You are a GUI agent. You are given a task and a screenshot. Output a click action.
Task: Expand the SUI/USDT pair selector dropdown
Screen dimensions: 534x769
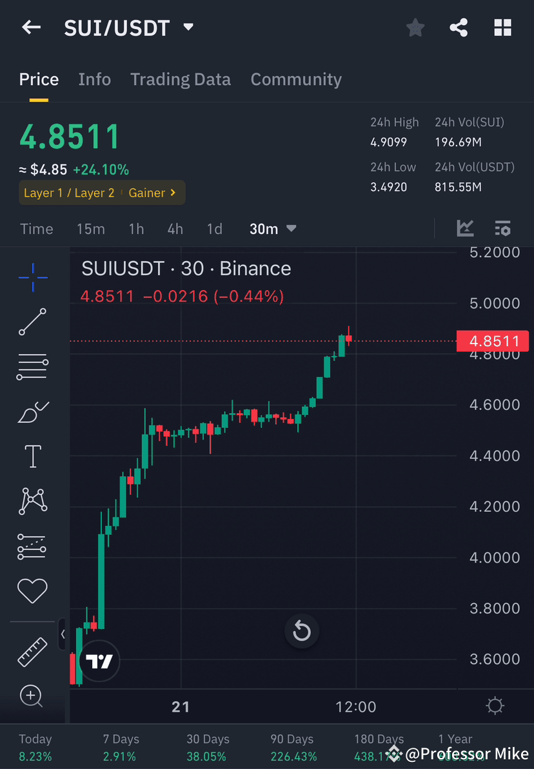coord(187,27)
